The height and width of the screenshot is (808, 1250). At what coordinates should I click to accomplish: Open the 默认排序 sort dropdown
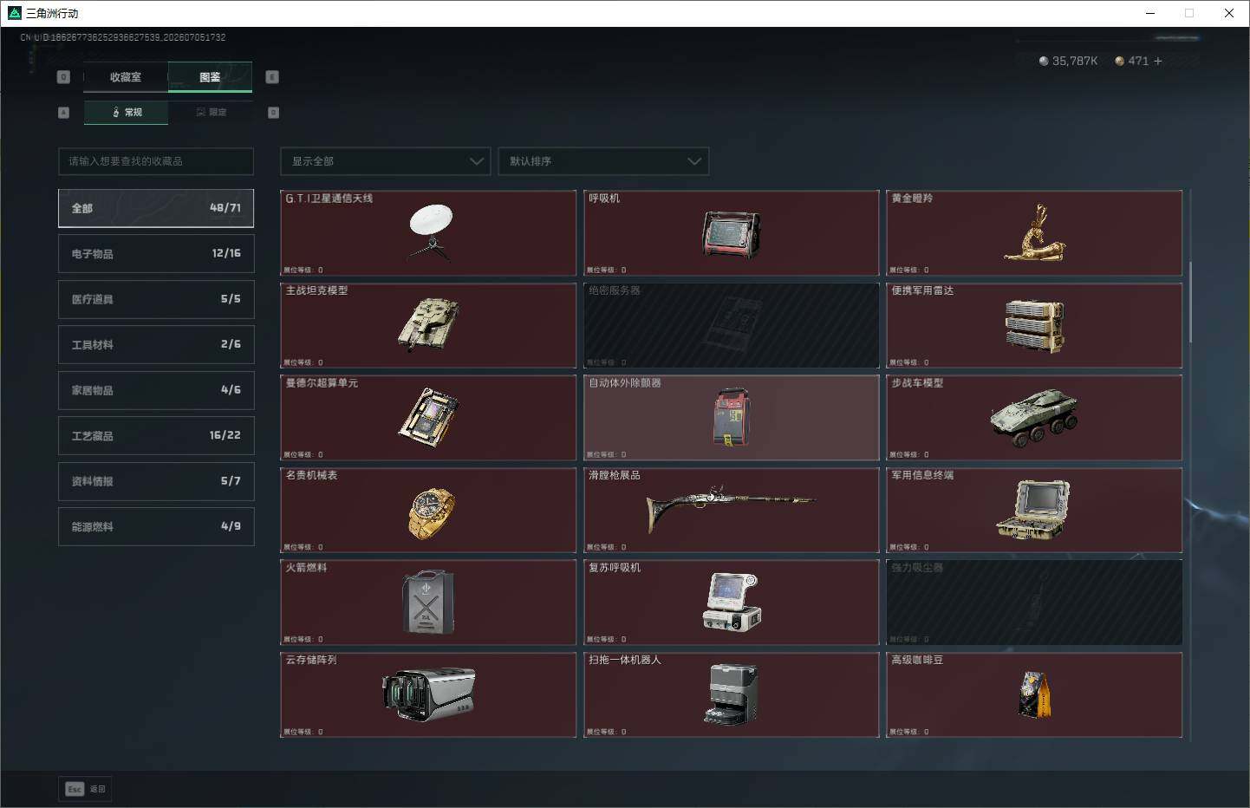click(603, 161)
